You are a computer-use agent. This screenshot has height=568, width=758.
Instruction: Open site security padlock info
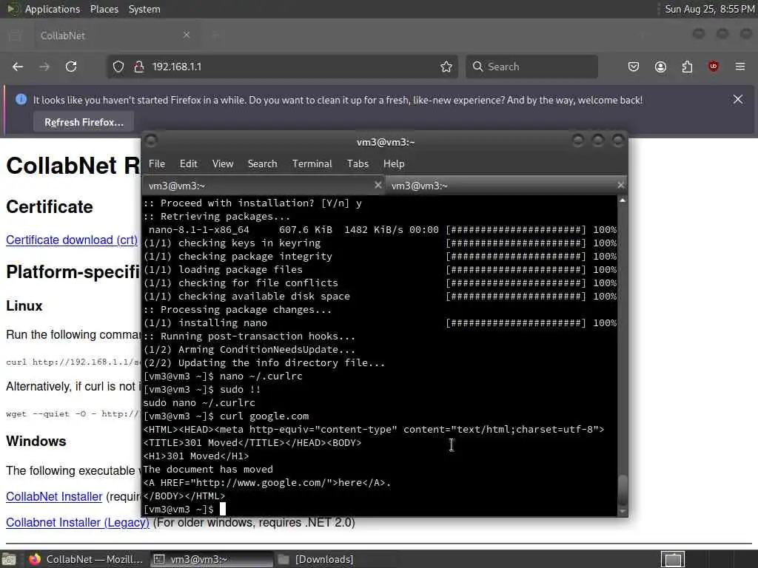138,67
